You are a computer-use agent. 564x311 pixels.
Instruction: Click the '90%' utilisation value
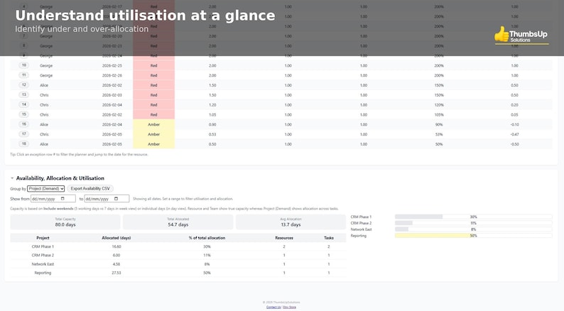(x=439, y=124)
